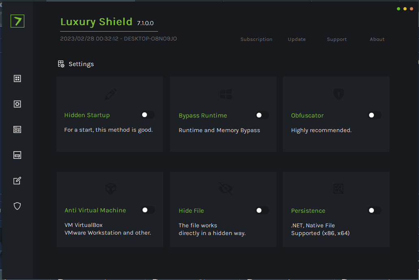
Task: Open the pencil edit icon in sidebar
Action: pos(17,181)
